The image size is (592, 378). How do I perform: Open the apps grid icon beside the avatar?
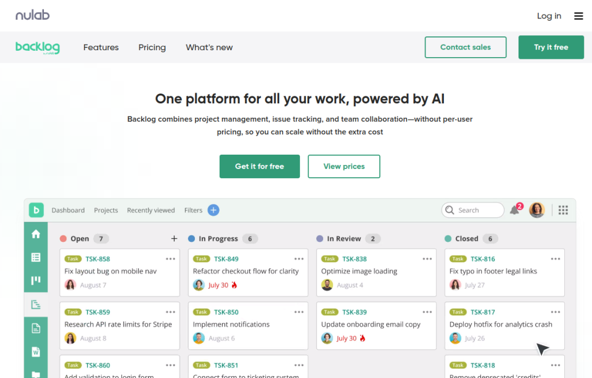563,210
